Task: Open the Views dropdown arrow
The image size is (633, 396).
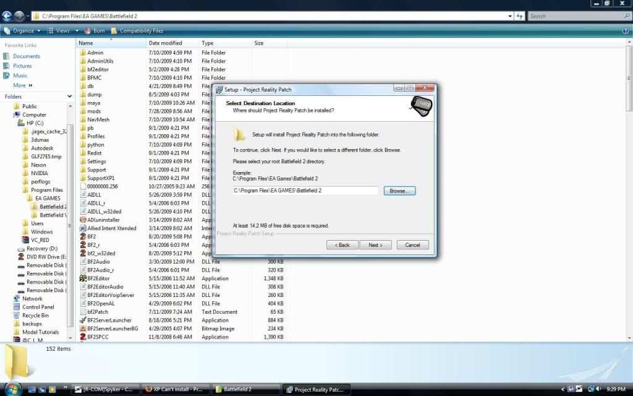Action: pos(77,30)
